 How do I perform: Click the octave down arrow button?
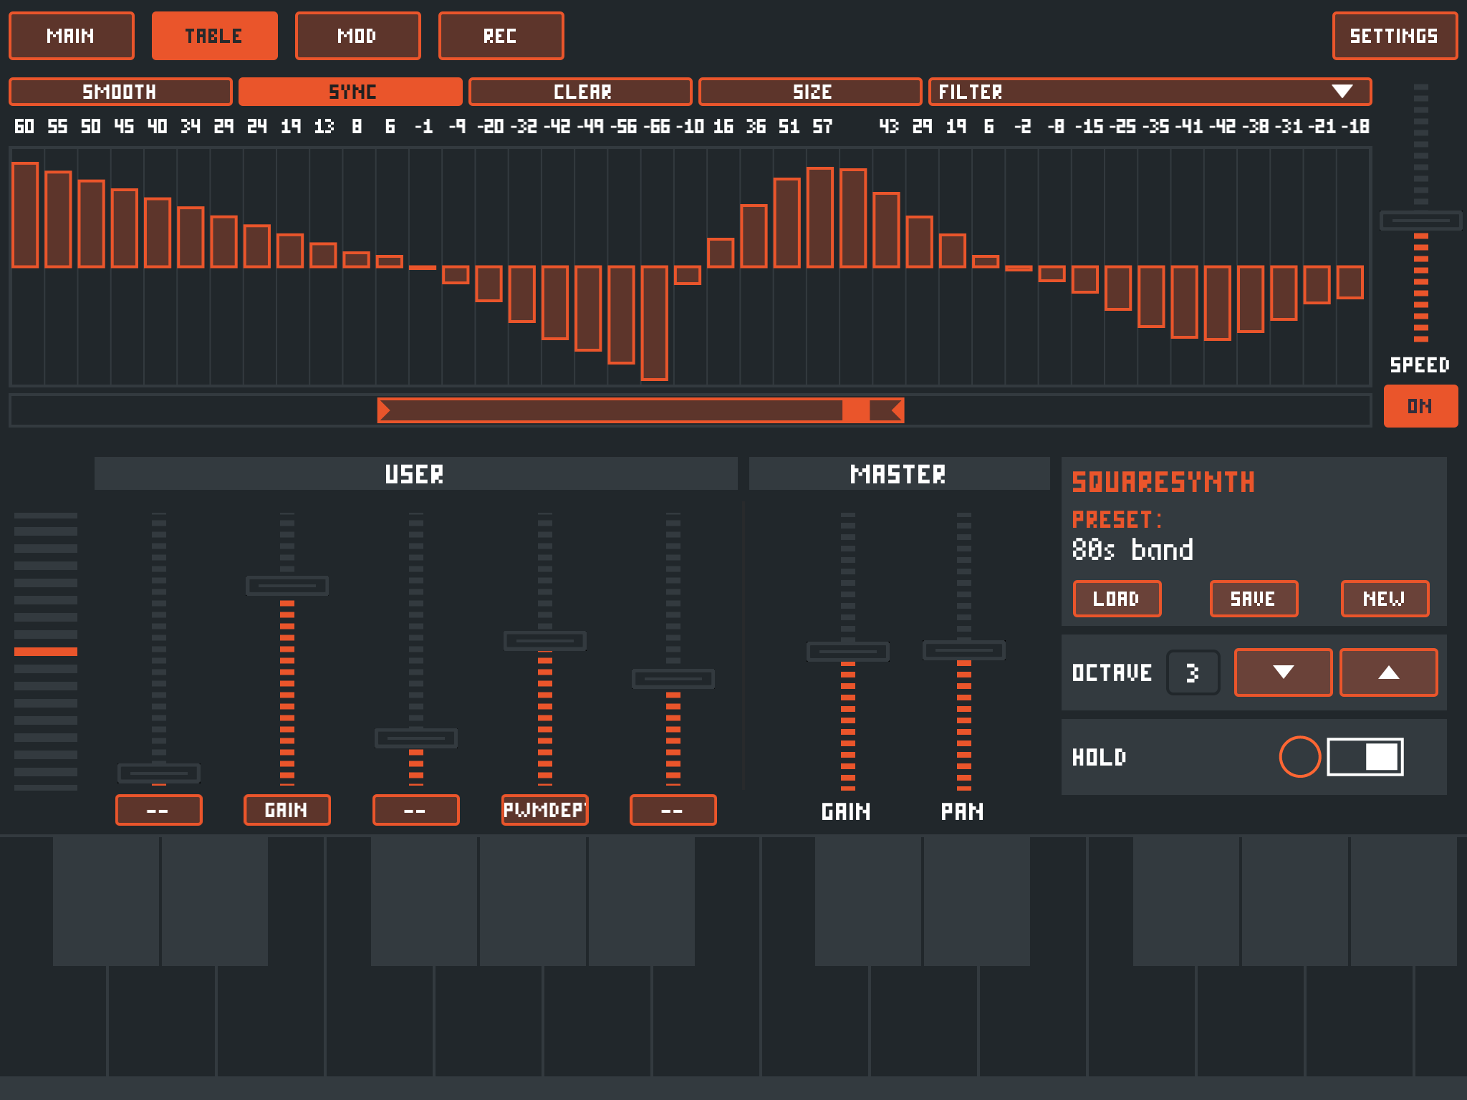tap(1283, 672)
